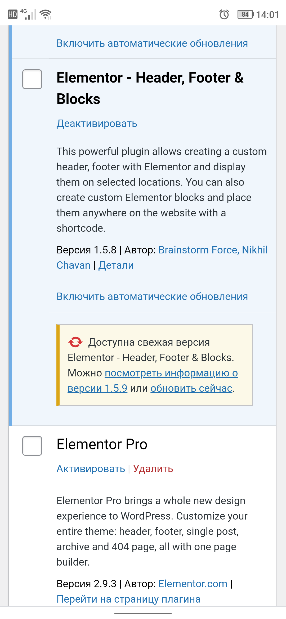Deactivate the Header, Footer & Blocks plugin
Screen dimensions: 286x619
(97, 124)
